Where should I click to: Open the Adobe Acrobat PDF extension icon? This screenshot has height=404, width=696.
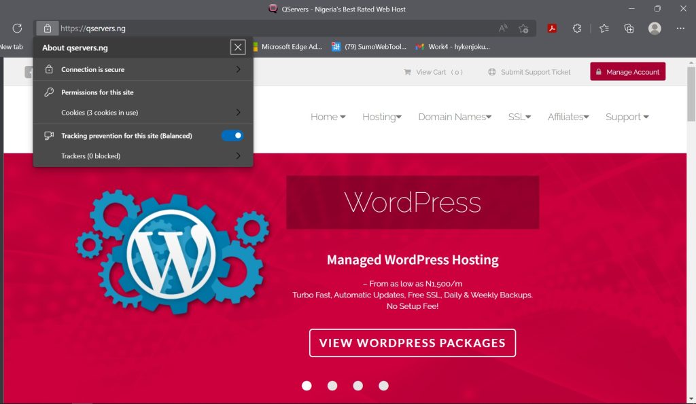552,29
